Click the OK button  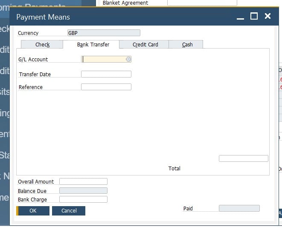(33, 210)
